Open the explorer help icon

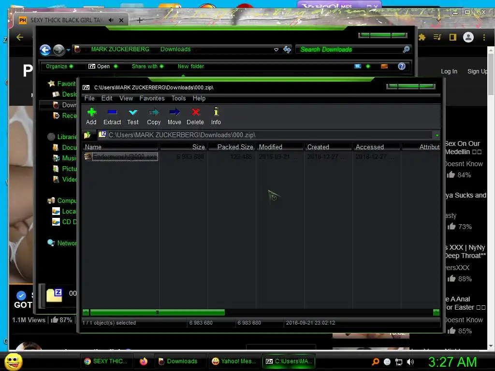[x=402, y=66]
